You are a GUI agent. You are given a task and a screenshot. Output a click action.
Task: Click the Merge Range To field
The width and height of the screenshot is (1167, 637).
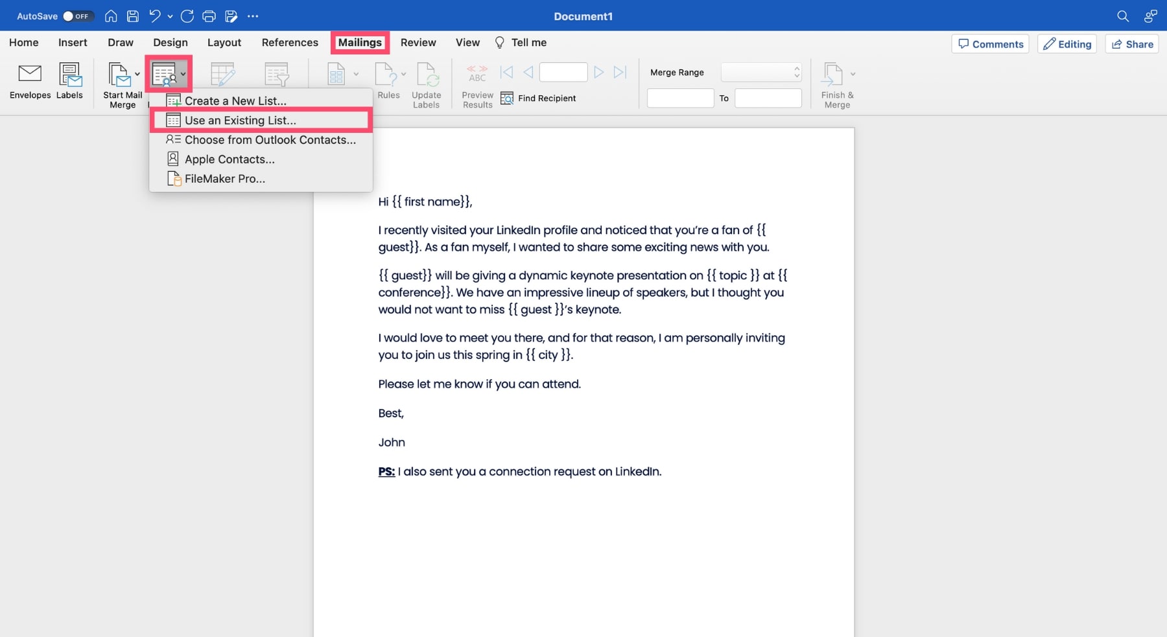coord(768,98)
